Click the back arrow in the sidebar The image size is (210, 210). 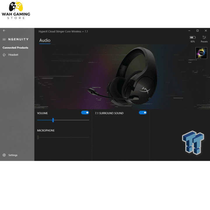(4, 31)
